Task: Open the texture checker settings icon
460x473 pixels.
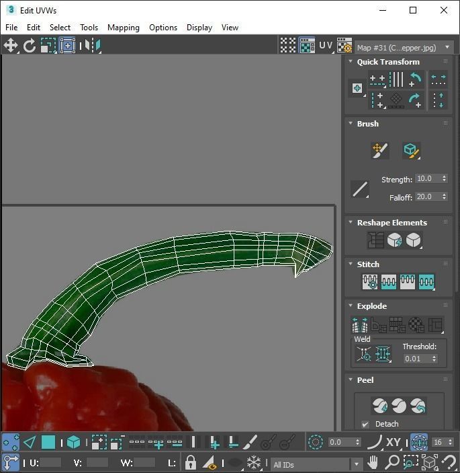Action: 344,45
